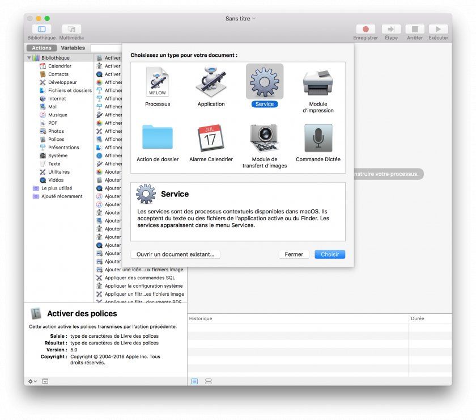The image size is (476, 420).
Task: Select the Service gear icon
Action: click(265, 83)
